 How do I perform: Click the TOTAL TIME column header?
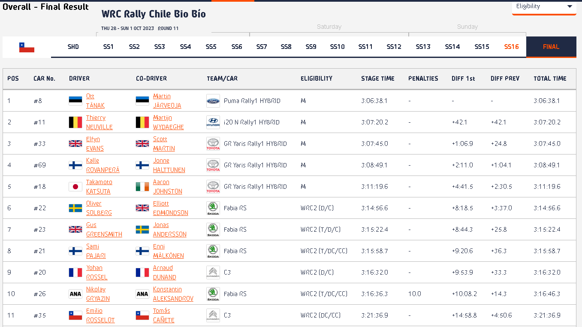click(550, 79)
